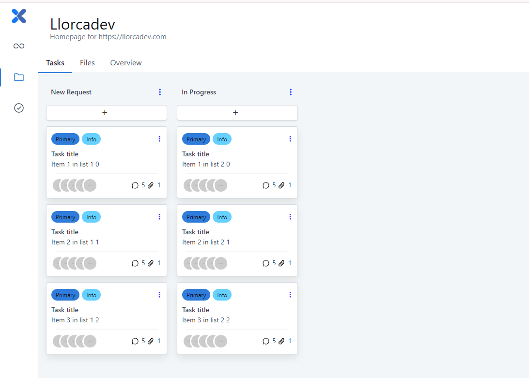Open In Progress column options menu
529x378 pixels.
[x=291, y=92]
